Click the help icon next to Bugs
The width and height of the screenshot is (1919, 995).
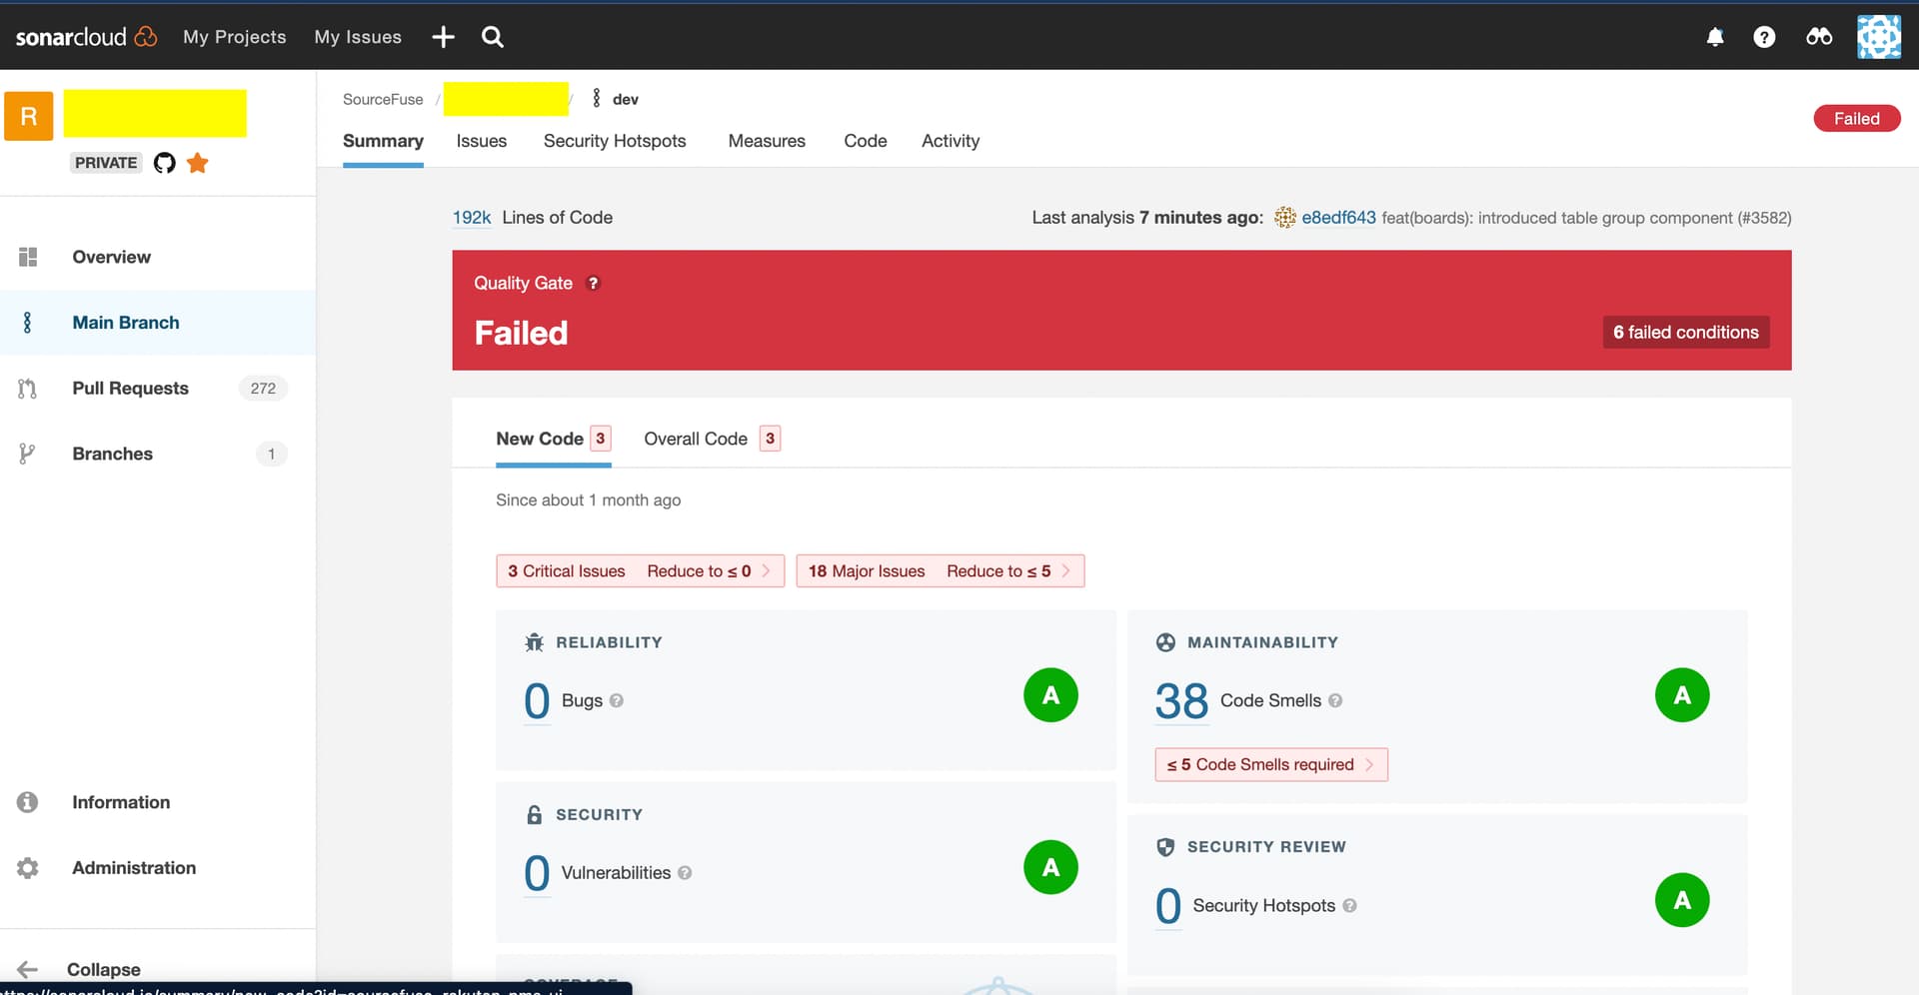(617, 701)
